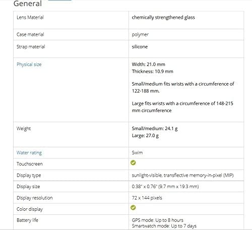Screen dimensions: 252x230
Task: Click the Lens Material row label
Action: click(30, 17)
